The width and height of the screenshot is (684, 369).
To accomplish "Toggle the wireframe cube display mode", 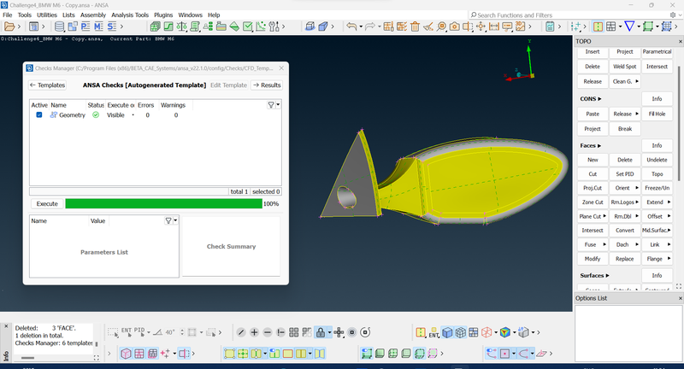I will 460,332.
